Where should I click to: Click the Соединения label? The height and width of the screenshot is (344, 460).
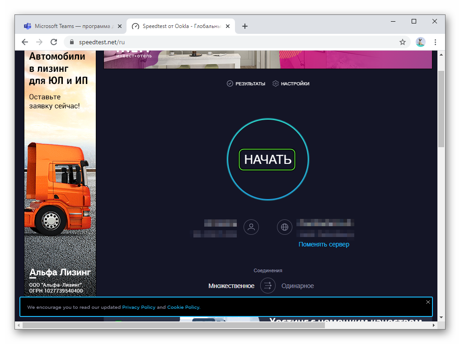click(268, 270)
